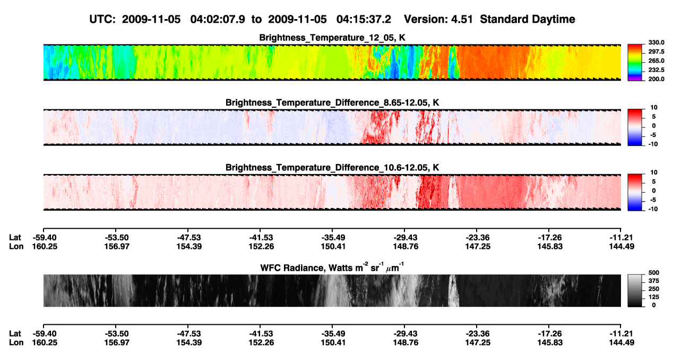Click the -10 tick on 10.6-12.05 colorbar

click(652, 209)
